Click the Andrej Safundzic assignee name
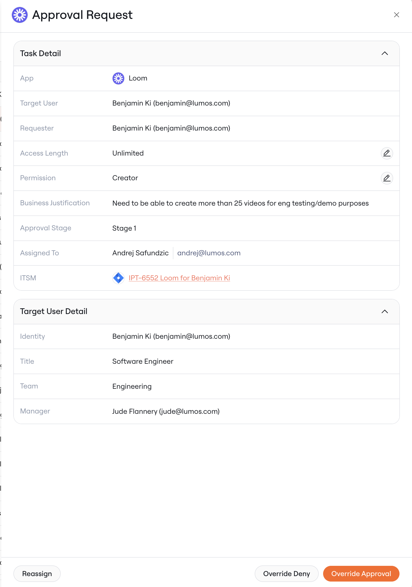The width and height of the screenshot is (412, 587). 140,253
